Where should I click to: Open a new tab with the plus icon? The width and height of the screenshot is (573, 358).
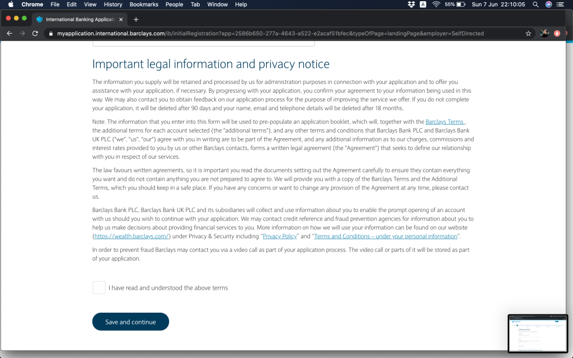point(136,19)
